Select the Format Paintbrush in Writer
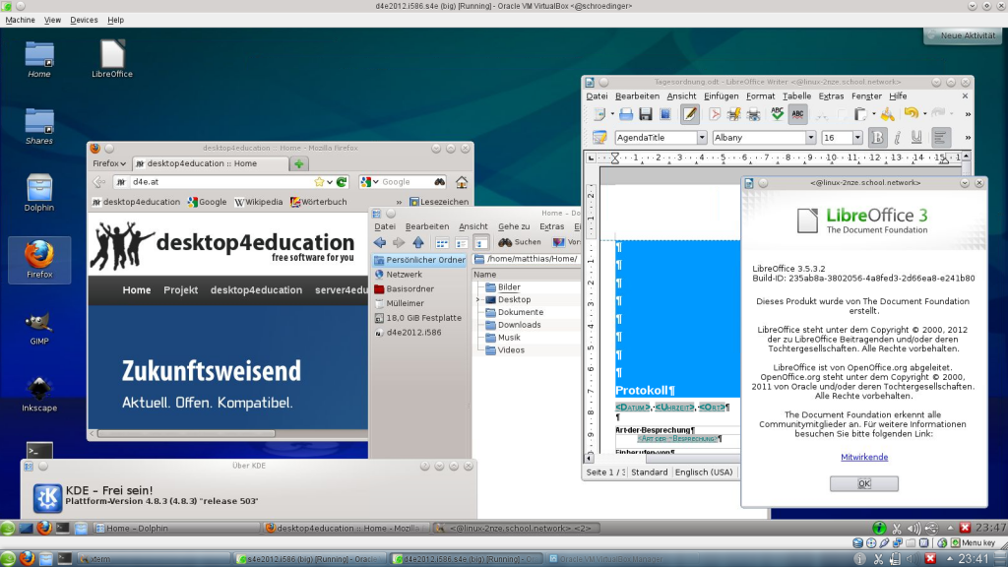The image size is (1008, 567). pyautogui.click(x=888, y=114)
